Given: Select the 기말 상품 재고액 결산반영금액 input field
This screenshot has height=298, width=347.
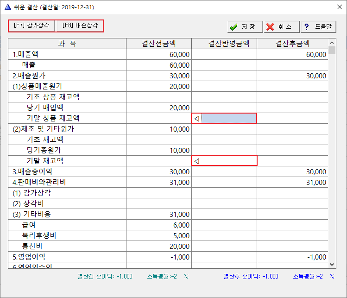Looking at the screenshot, I should pos(229,119).
